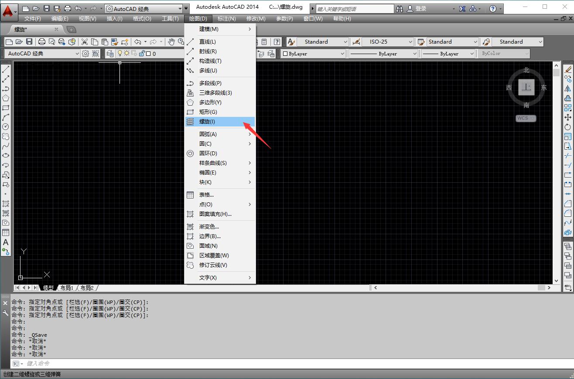The height and width of the screenshot is (379, 574).
Task: Select the Erase tool in right toolbar
Action: pos(568,69)
